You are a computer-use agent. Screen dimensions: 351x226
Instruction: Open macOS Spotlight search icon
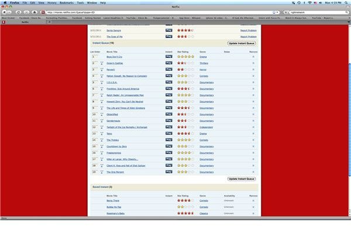click(x=346, y=3)
